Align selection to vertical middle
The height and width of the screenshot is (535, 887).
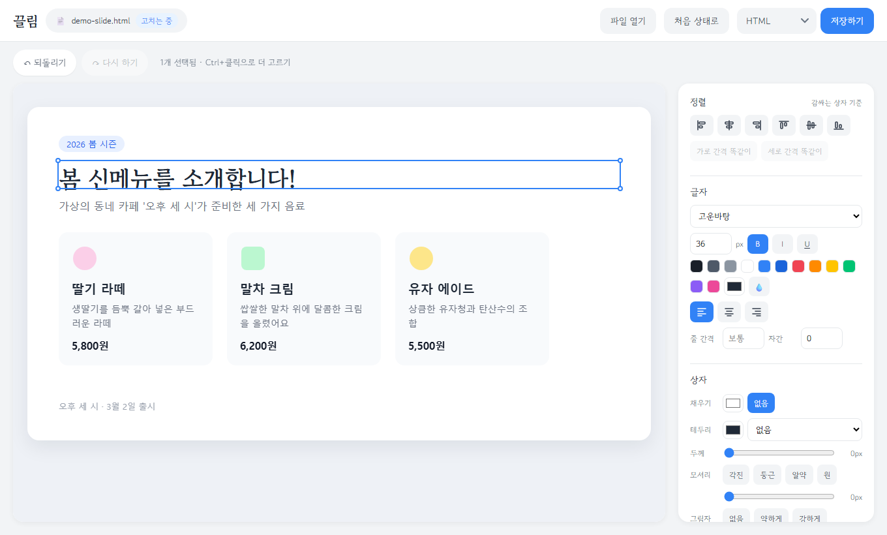pos(811,125)
